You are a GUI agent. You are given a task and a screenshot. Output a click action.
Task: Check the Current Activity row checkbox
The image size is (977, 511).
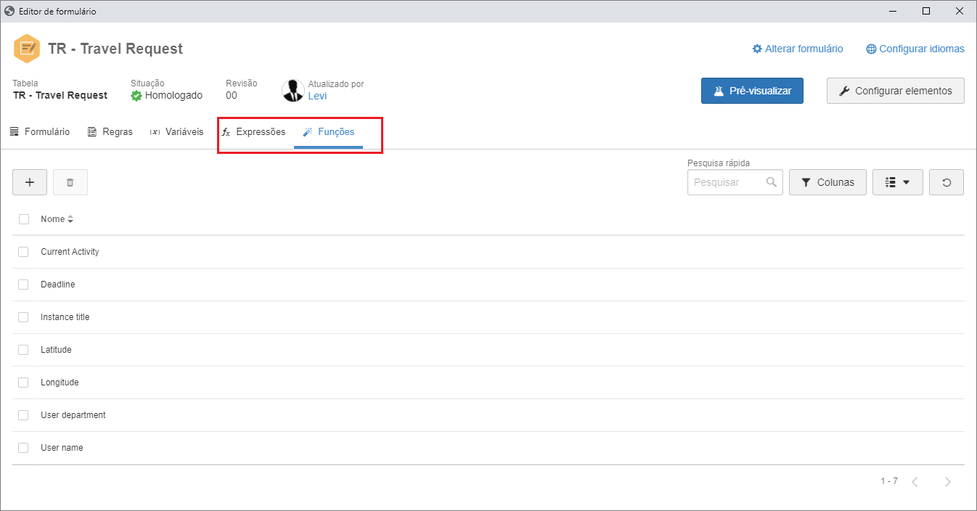point(24,252)
